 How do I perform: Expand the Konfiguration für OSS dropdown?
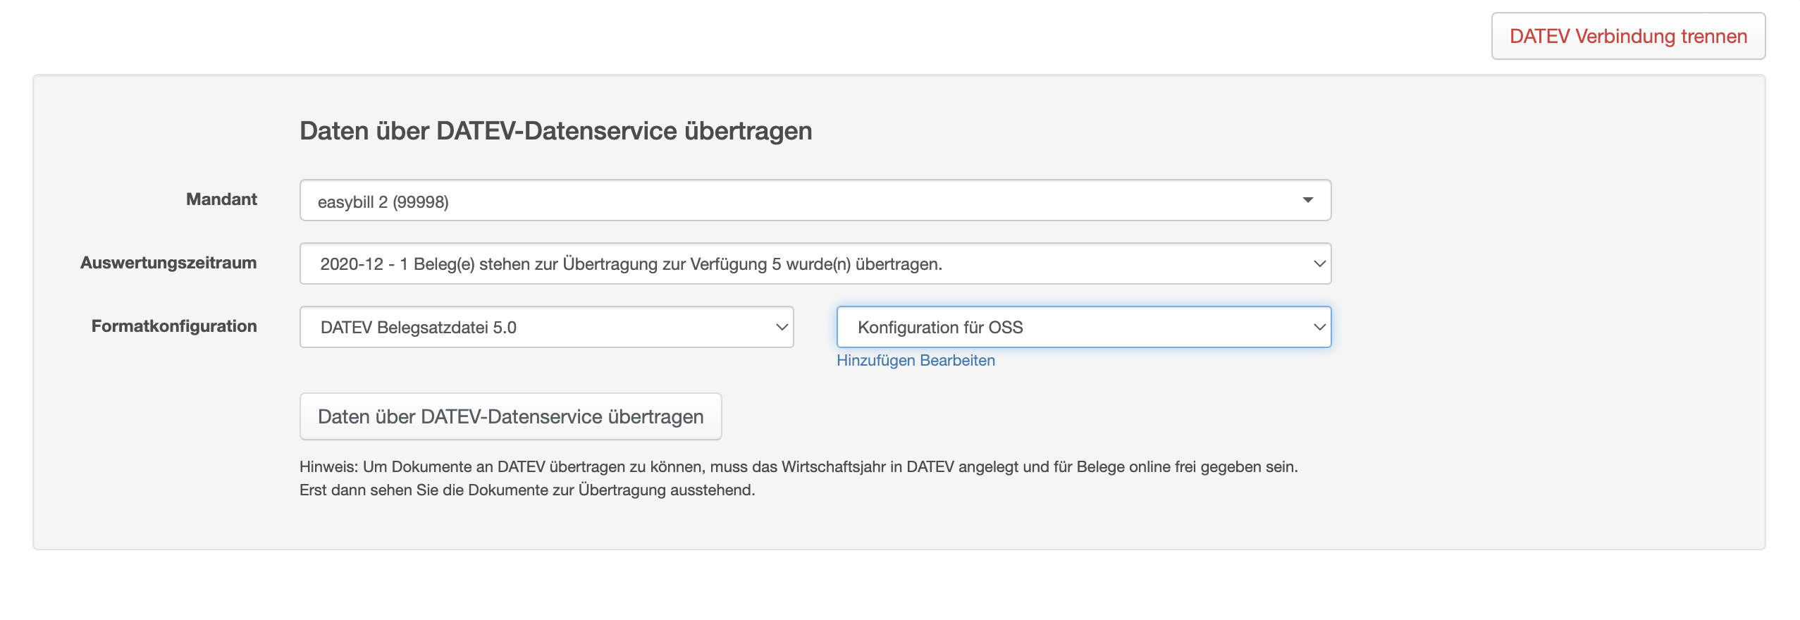click(1083, 328)
